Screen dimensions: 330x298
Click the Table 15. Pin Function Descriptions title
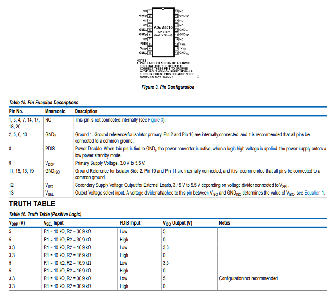pos(44,103)
